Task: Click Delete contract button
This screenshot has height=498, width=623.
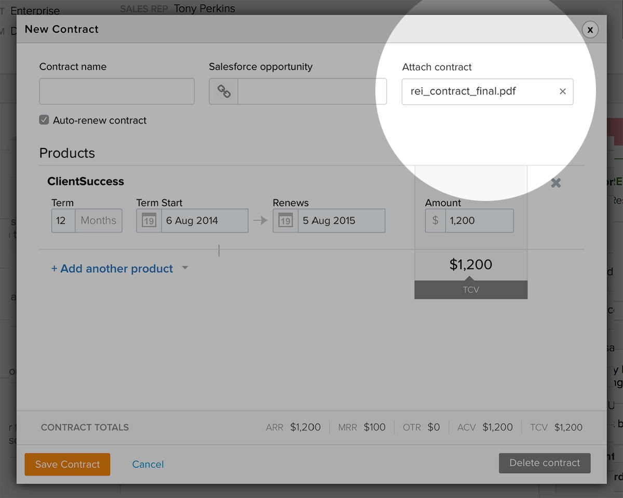Action: 545,463
